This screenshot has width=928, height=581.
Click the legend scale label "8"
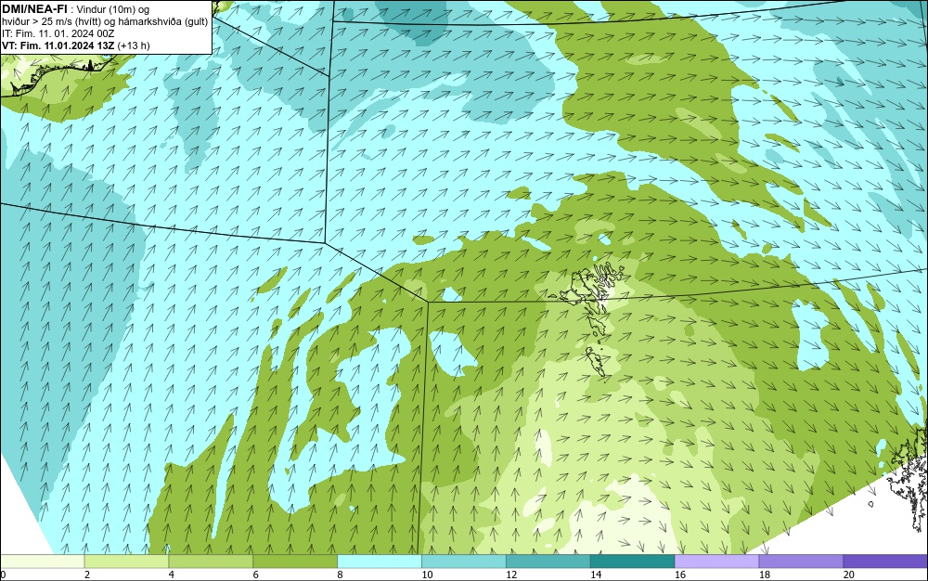coord(340,575)
